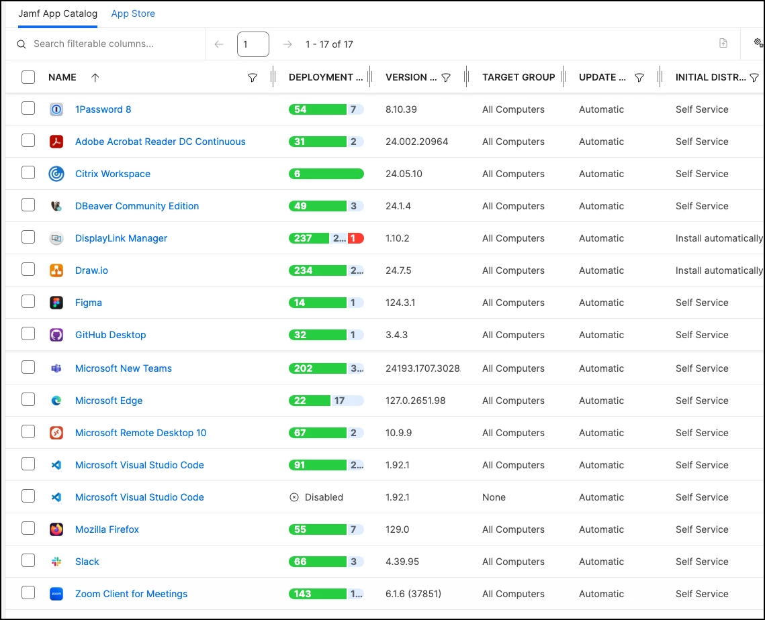
Task: Toggle the select-all checkbox in header
Action: 28,77
